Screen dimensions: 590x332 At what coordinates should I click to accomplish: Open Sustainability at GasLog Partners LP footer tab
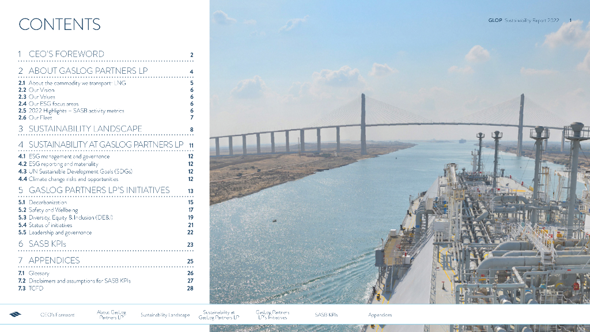(219, 315)
